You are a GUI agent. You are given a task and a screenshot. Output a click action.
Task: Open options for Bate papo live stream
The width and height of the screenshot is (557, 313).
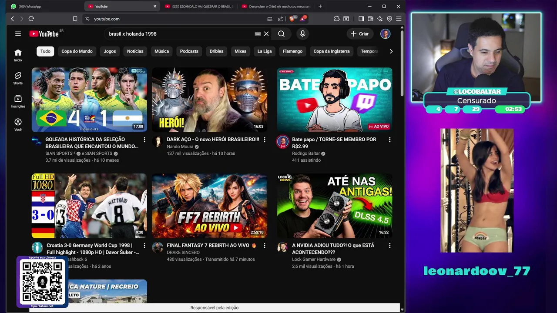[x=389, y=140]
